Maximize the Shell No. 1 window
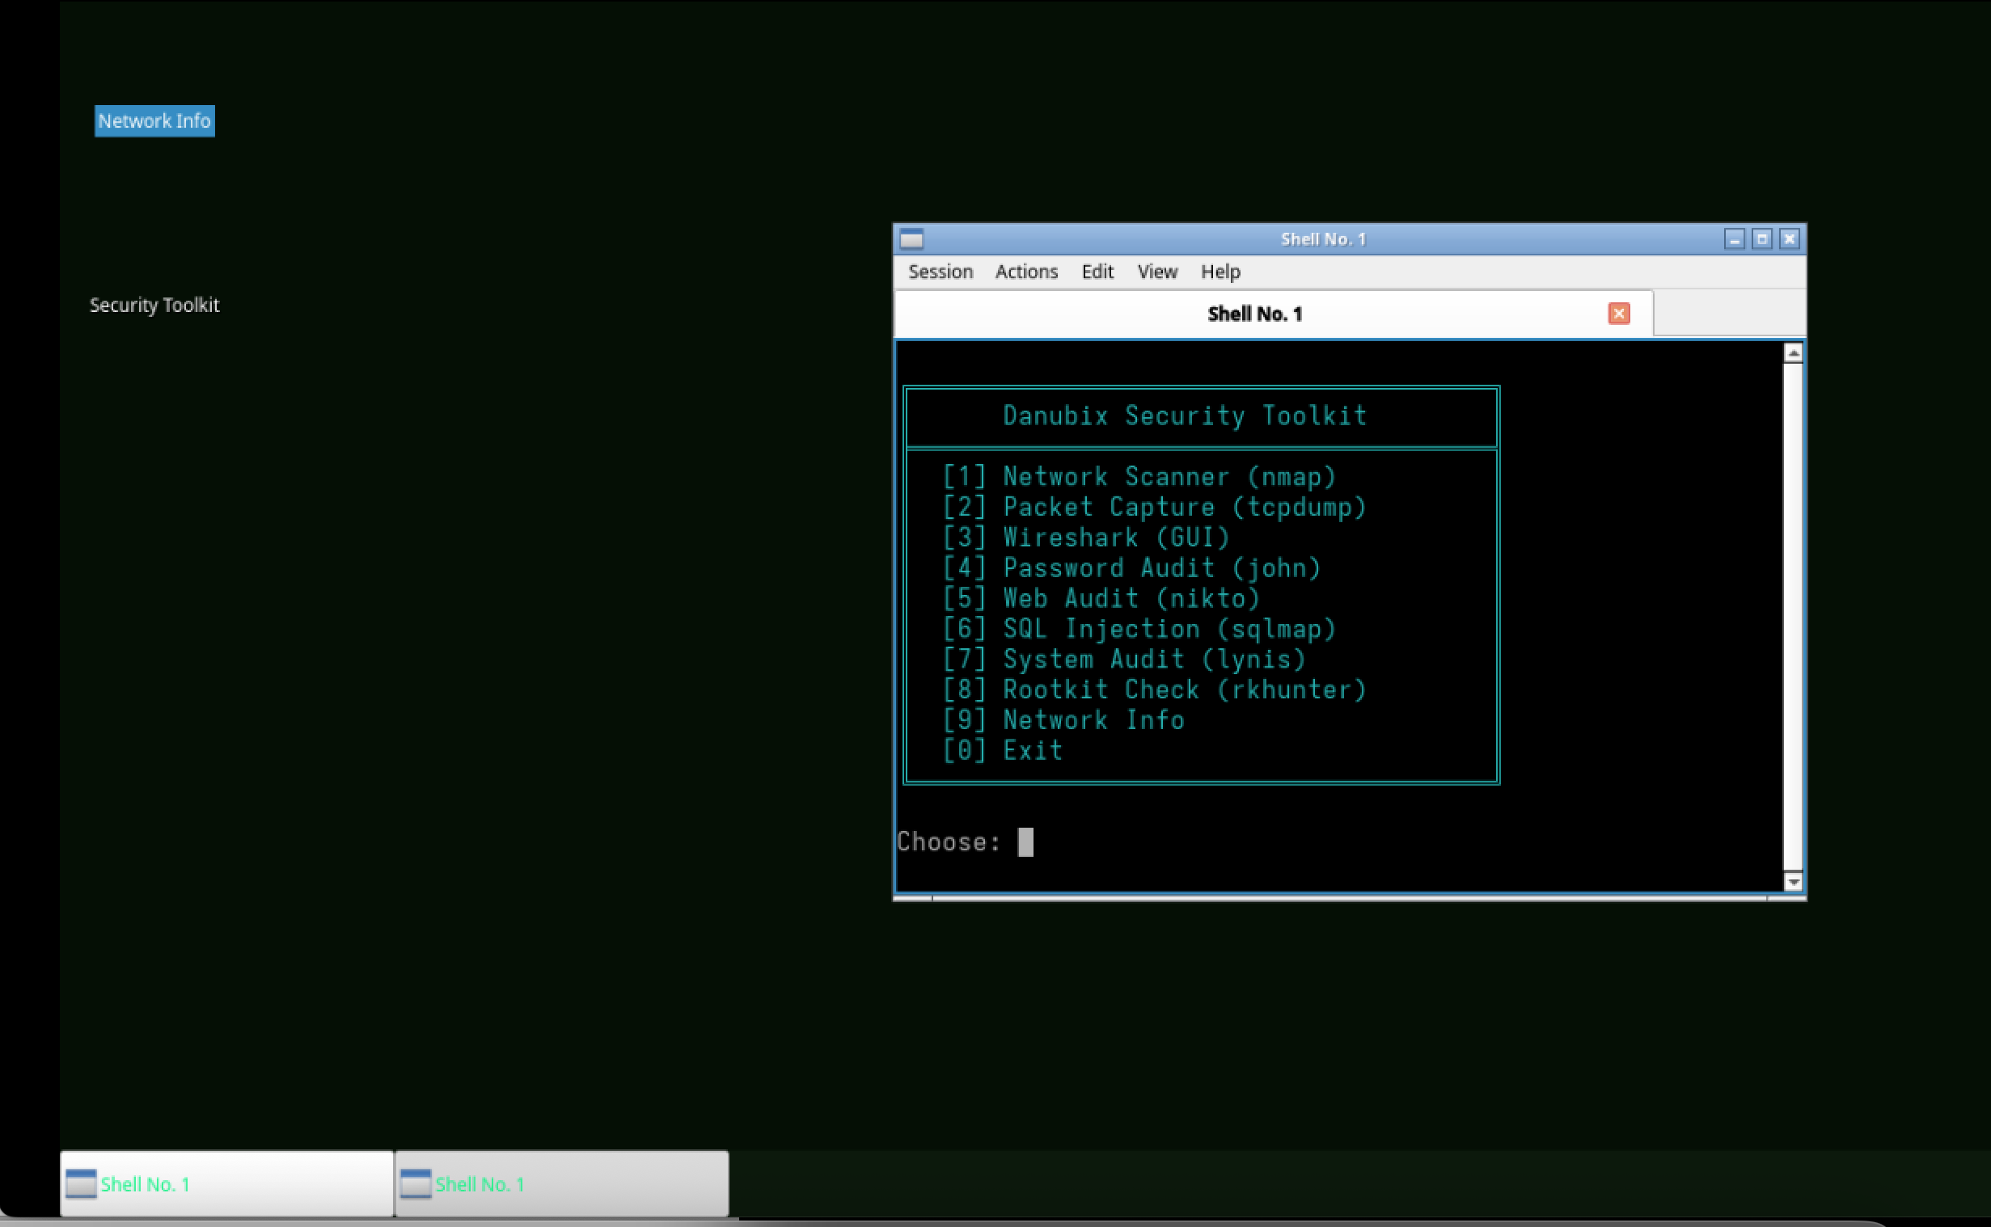 (1761, 238)
